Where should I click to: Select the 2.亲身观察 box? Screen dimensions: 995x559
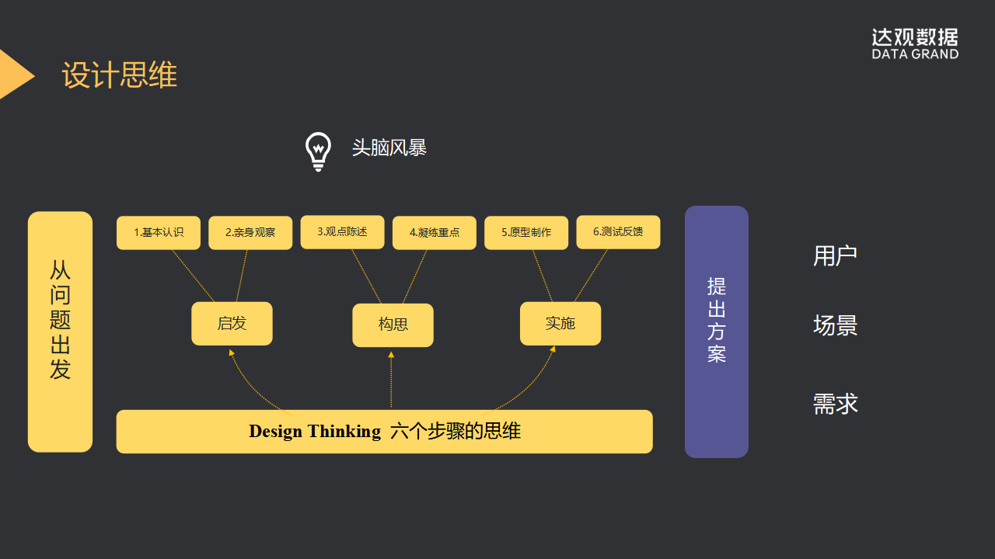click(250, 233)
